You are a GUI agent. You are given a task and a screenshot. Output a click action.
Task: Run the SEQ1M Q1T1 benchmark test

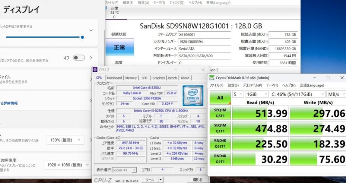pos(220,128)
